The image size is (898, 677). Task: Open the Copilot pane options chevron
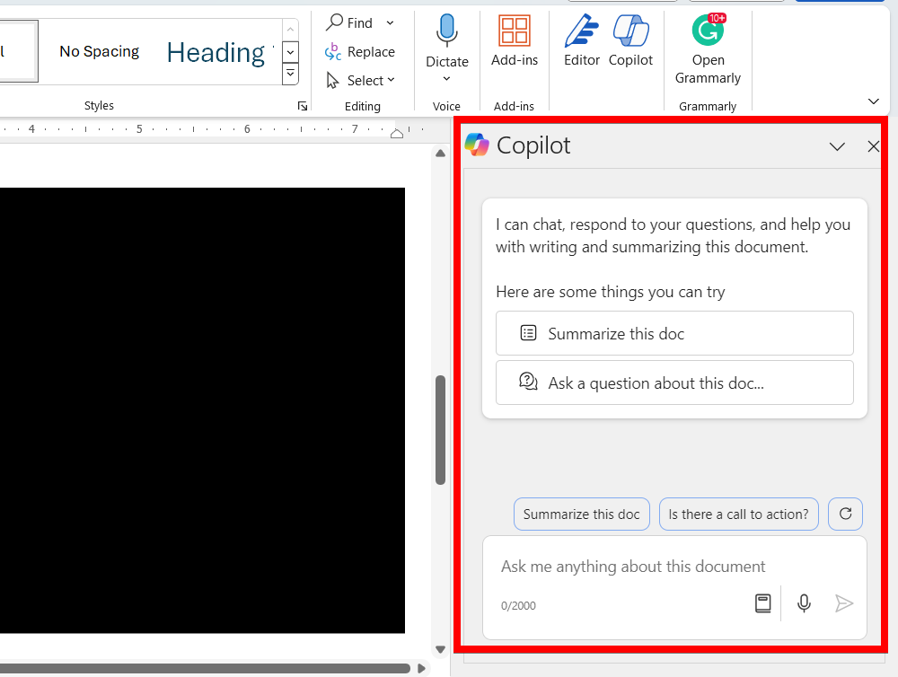click(837, 146)
